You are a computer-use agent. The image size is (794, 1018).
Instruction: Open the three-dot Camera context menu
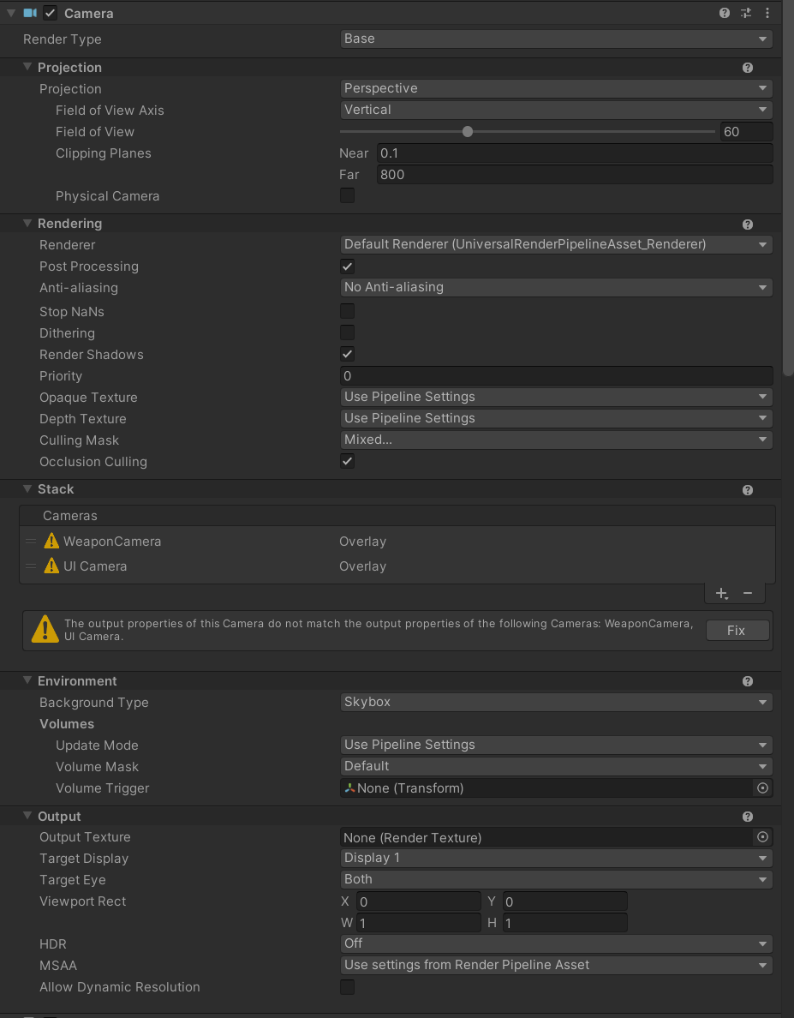[767, 13]
